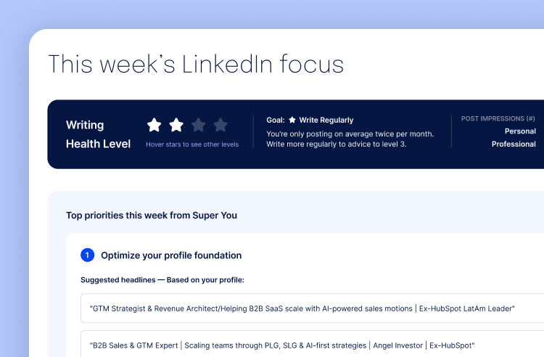This screenshot has width=544, height=357.
Task: Open 'Optimize your profile foundation' priority
Action: pos(171,255)
